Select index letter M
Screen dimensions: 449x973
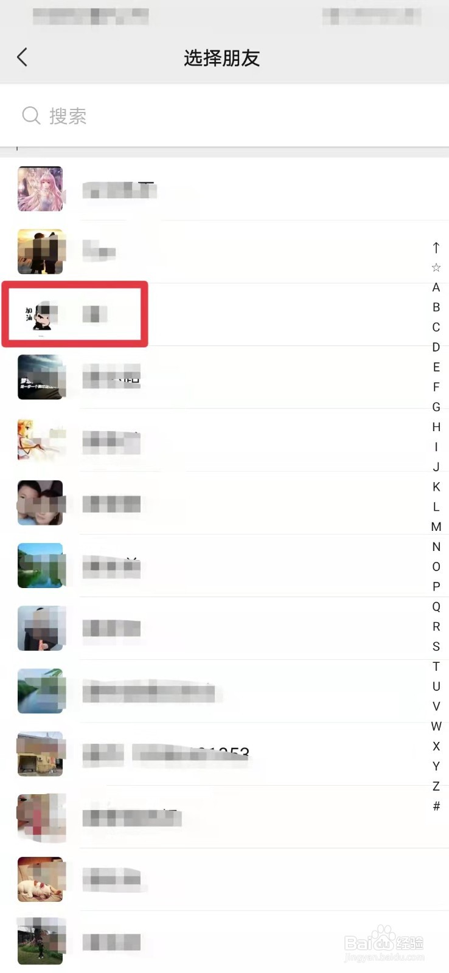tap(436, 527)
